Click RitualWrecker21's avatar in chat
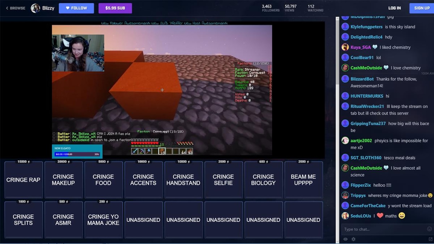Image resolution: width=434 pixels, height=244 pixels. [345, 106]
